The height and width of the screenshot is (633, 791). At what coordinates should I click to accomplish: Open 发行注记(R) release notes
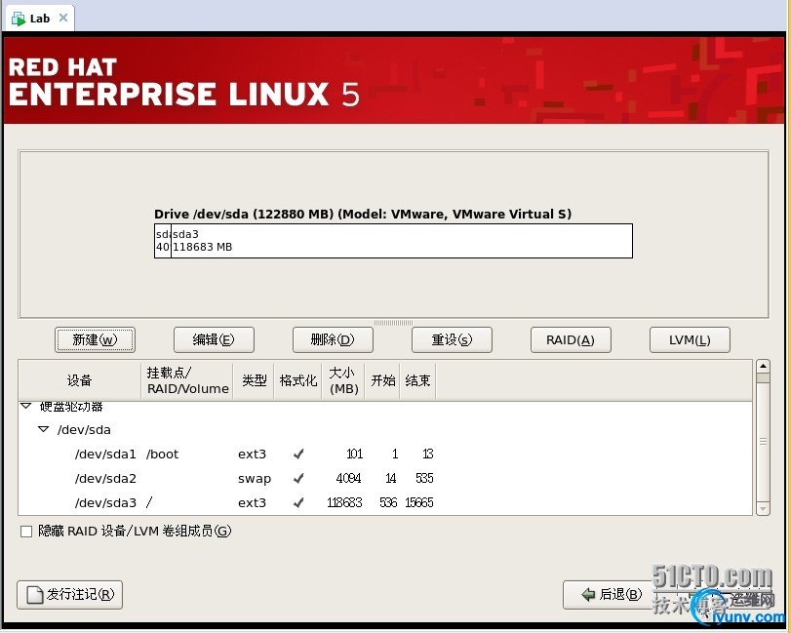coord(69,595)
